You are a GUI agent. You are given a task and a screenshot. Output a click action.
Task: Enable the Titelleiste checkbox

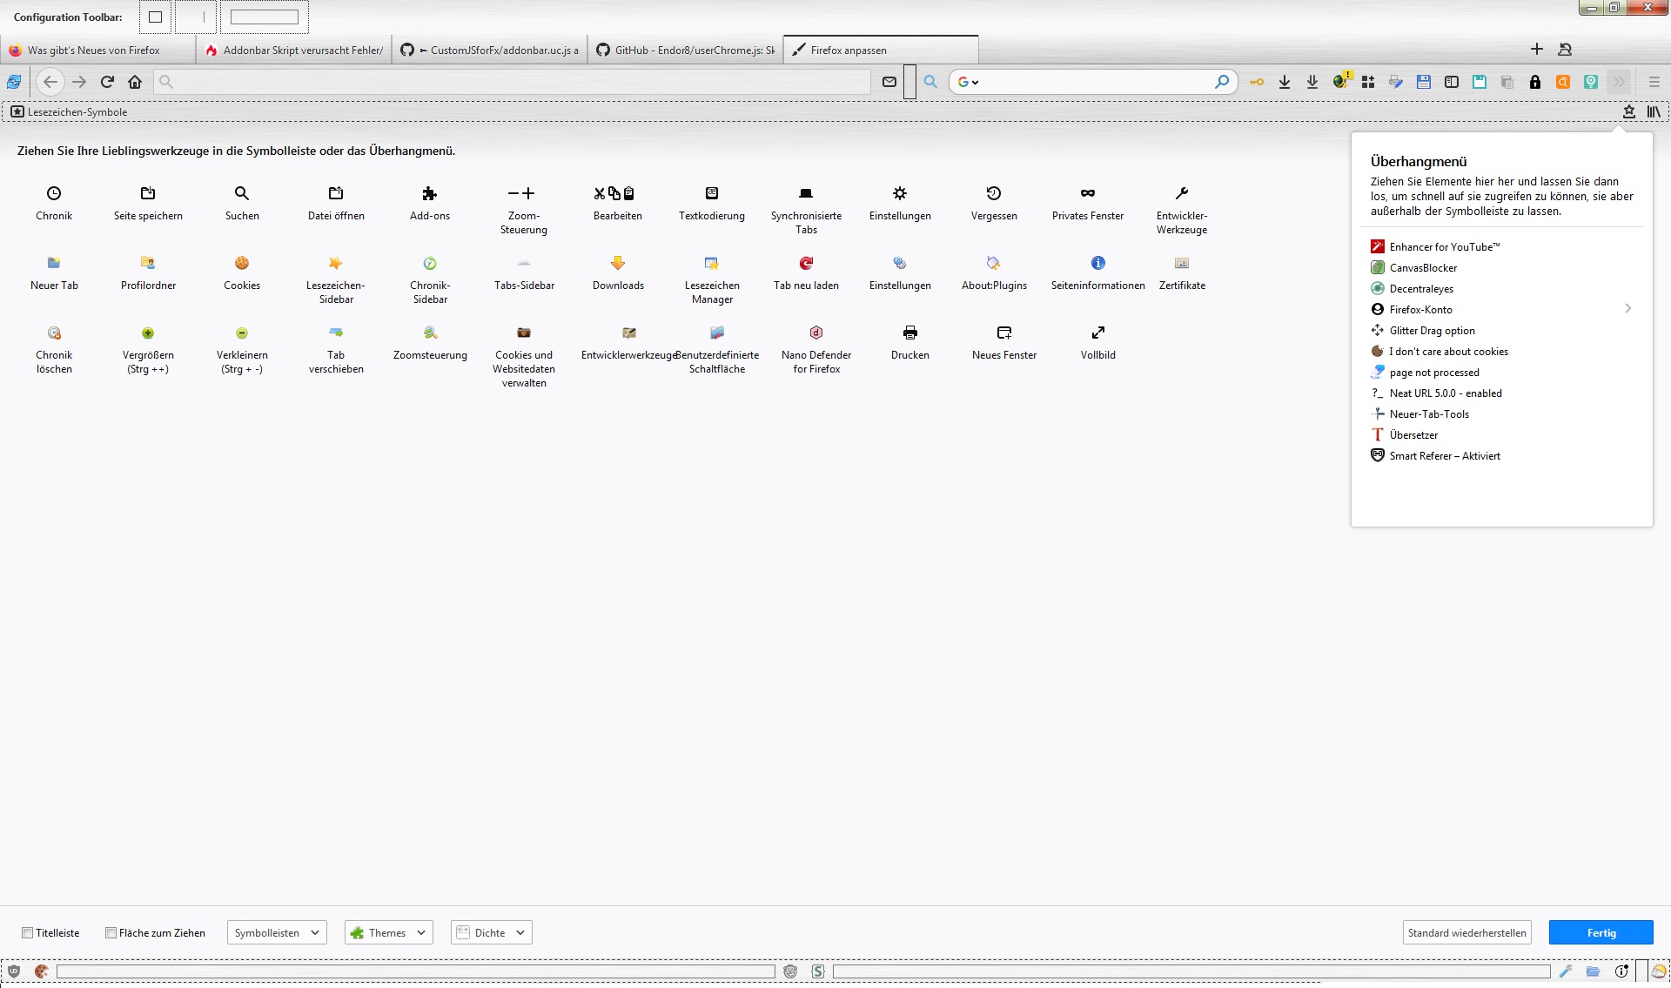click(28, 932)
